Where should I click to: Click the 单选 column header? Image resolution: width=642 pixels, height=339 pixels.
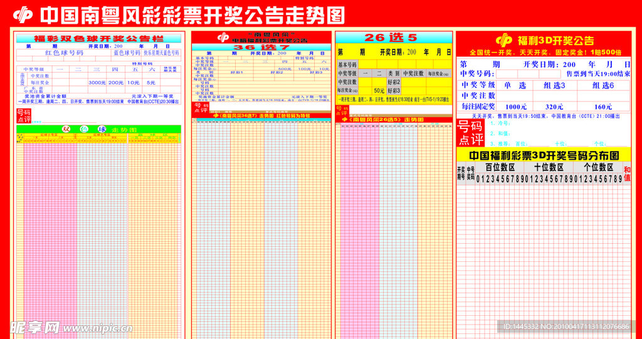point(515,86)
